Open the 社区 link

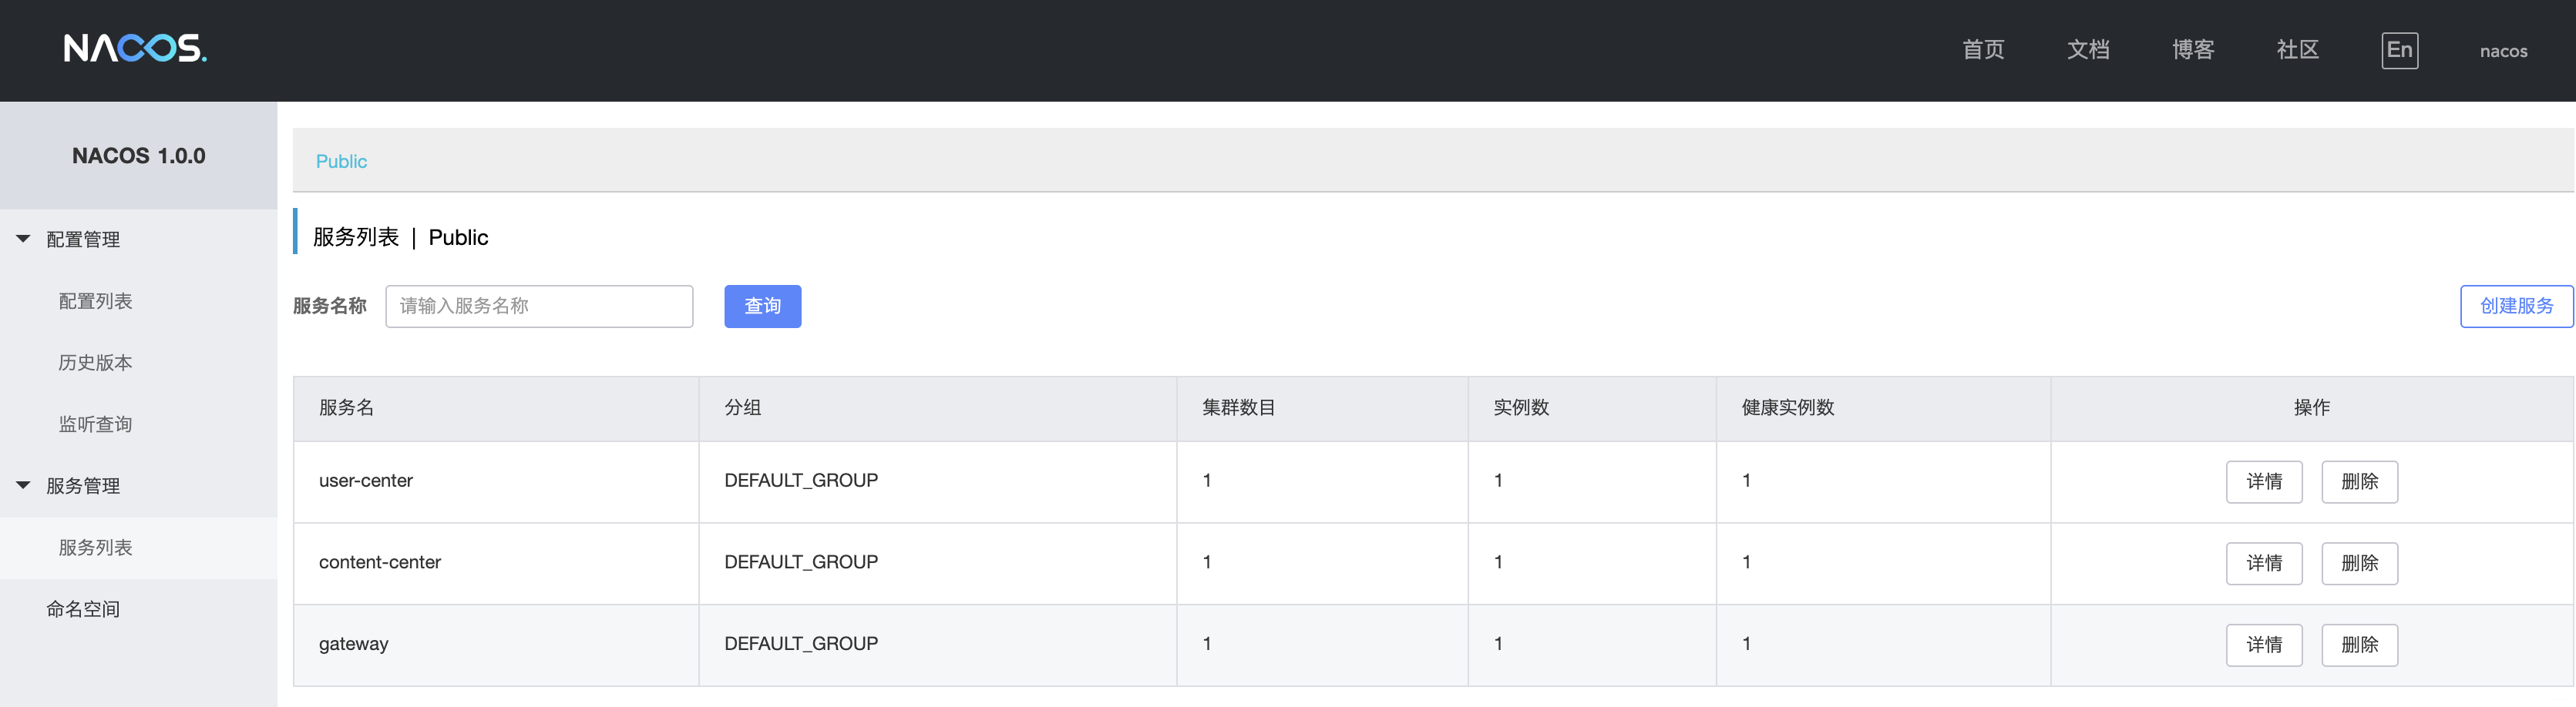[2297, 50]
